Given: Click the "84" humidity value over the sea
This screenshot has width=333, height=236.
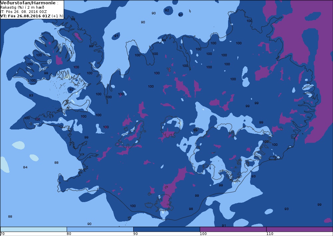Looking at the screenshot, I should [x=25, y=167].
